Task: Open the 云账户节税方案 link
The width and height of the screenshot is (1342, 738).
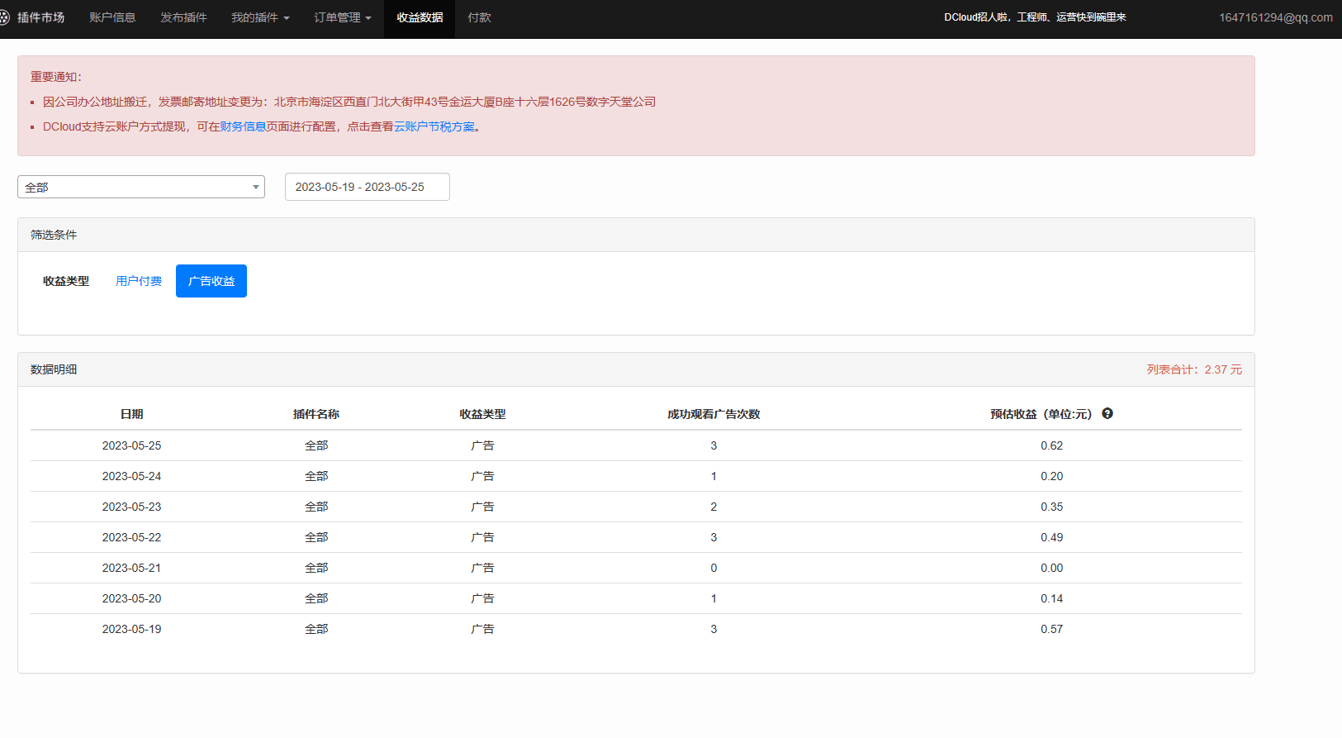Action: 434,126
